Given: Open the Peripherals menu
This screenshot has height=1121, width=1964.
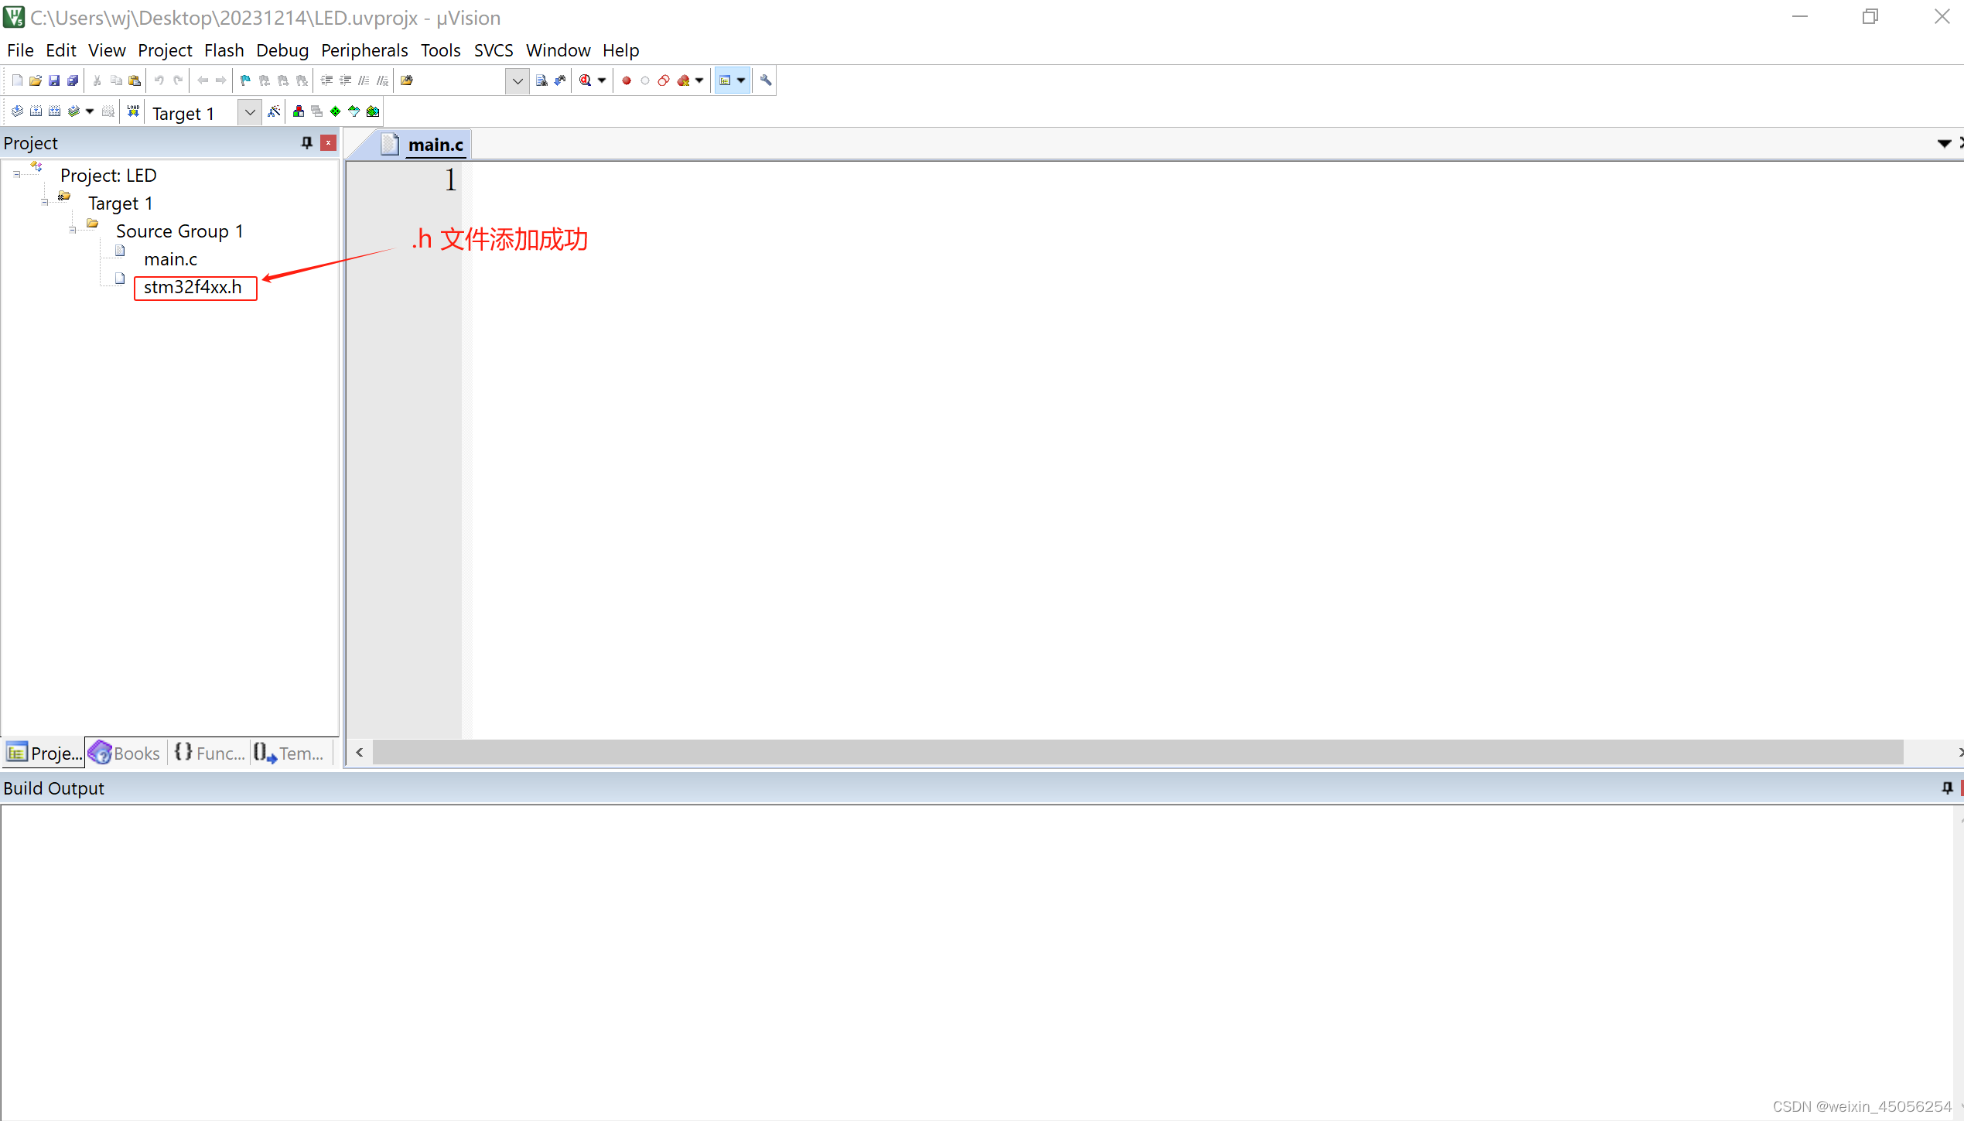Looking at the screenshot, I should pos(364,50).
